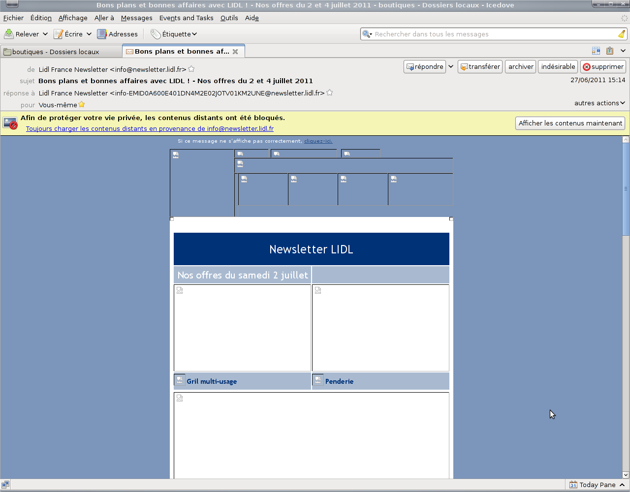The image size is (630, 492).
Task: Open the Adresses address book
Action: [x=117, y=34]
